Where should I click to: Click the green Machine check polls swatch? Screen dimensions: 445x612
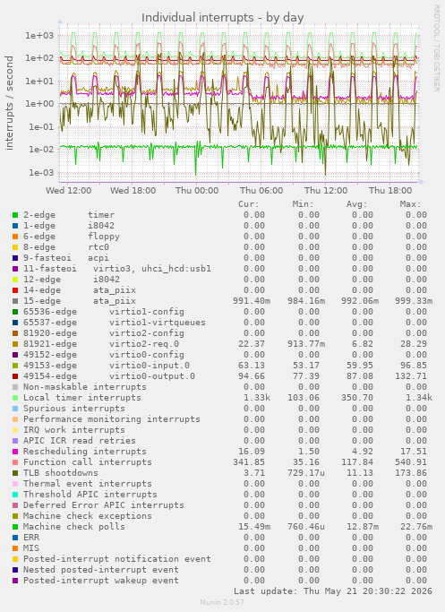15,527
